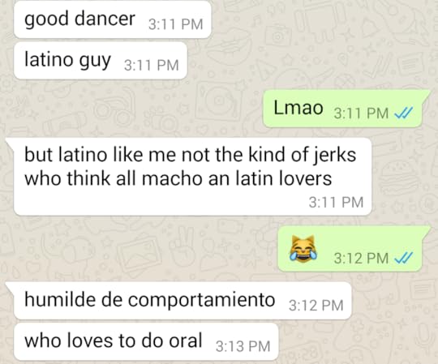The image size is (438, 364).
Task: Tap the 3:11 PM timestamp on "good dancer"
Action: [x=175, y=24]
